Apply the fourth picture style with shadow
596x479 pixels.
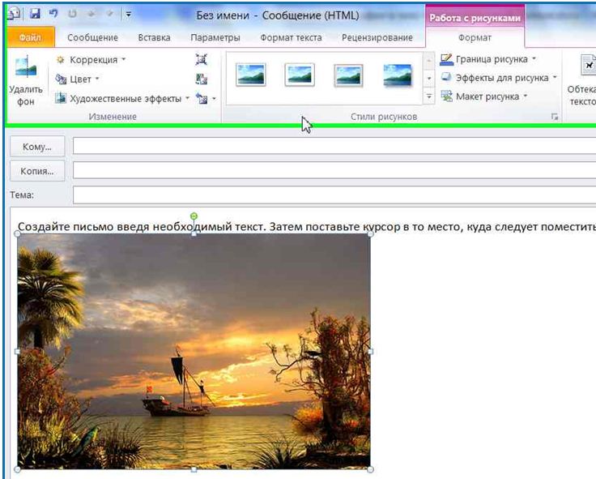click(x=398, y=75)
